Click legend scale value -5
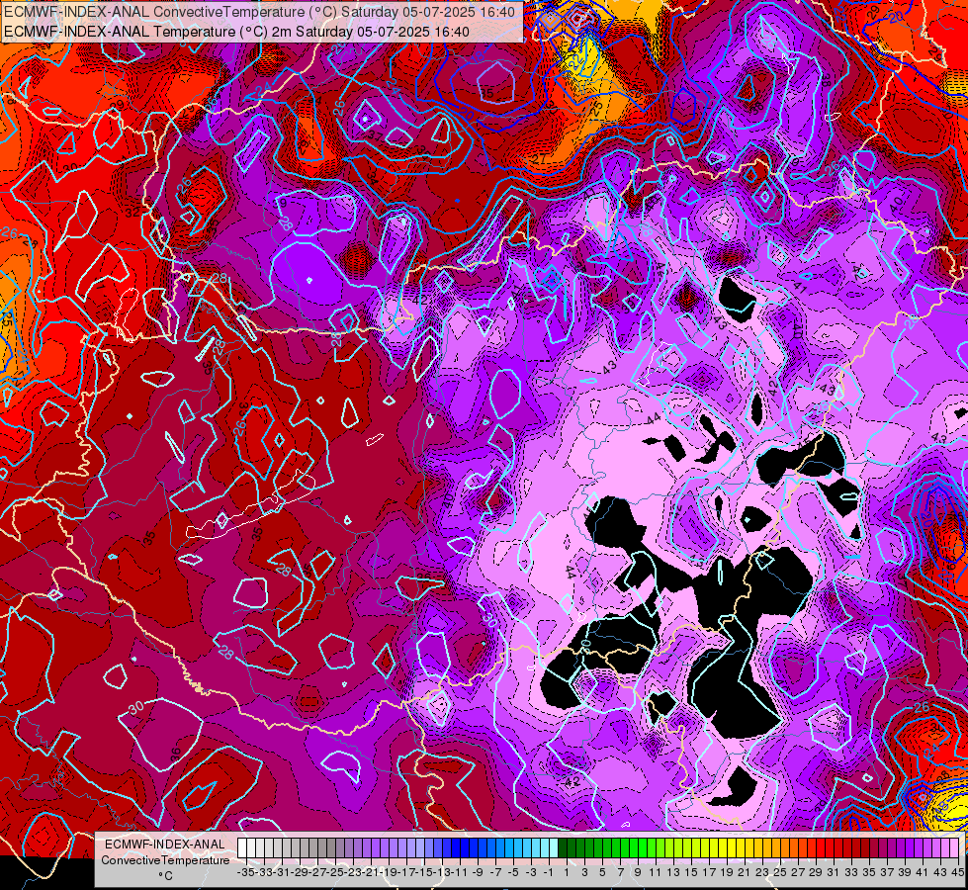 [513, 872]
